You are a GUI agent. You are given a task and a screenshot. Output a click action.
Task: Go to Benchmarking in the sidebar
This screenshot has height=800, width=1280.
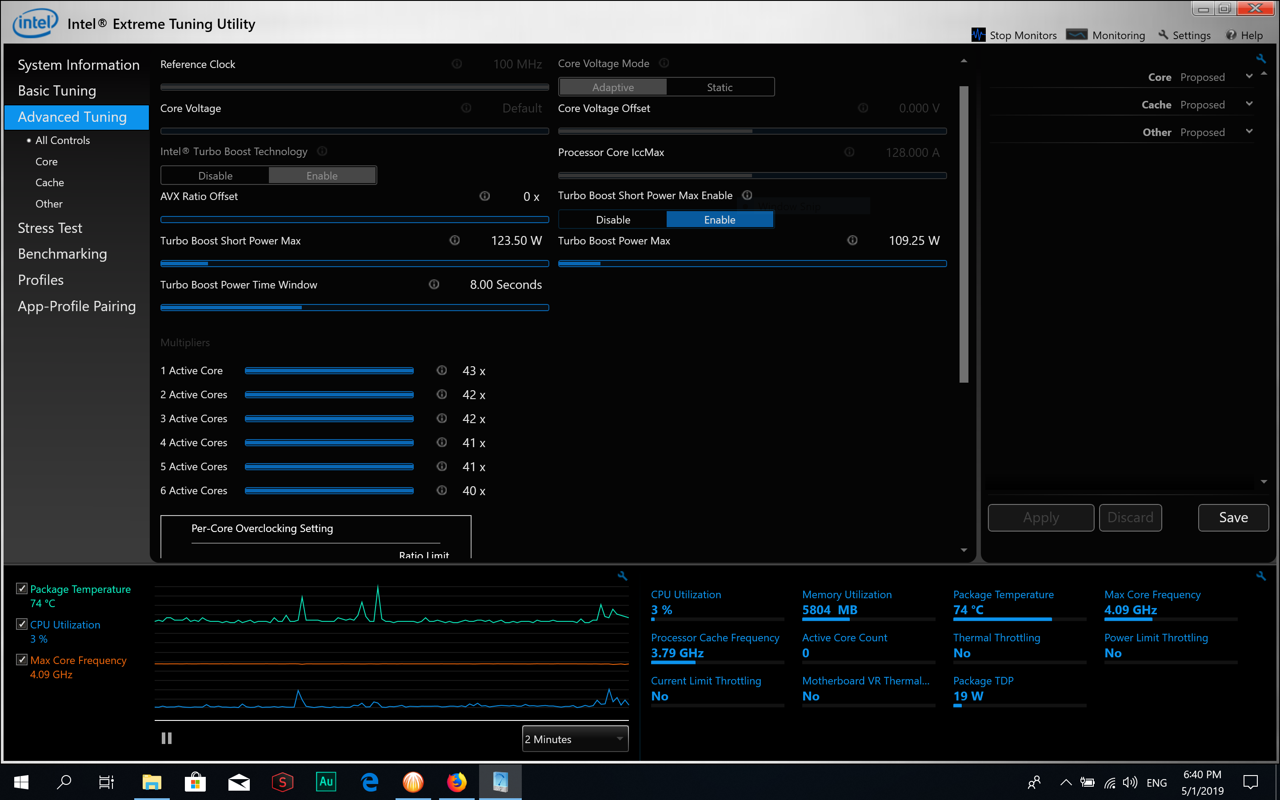point(62,254)
